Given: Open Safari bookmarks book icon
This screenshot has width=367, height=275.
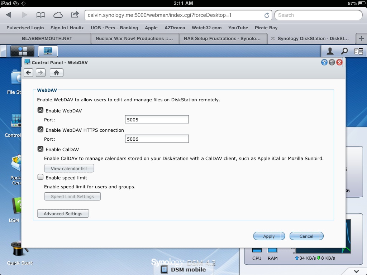Looking at the screenshot, I should tap(41, 15).
